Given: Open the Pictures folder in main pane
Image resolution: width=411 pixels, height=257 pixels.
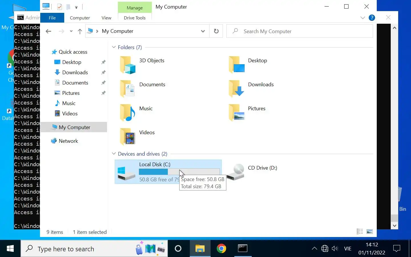Looking at the screenshot, I should point(237,113).
